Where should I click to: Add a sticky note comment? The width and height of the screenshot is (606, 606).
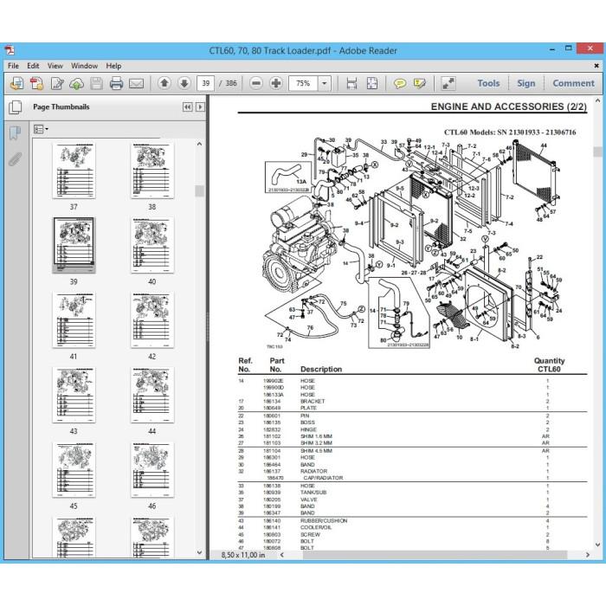400,83
